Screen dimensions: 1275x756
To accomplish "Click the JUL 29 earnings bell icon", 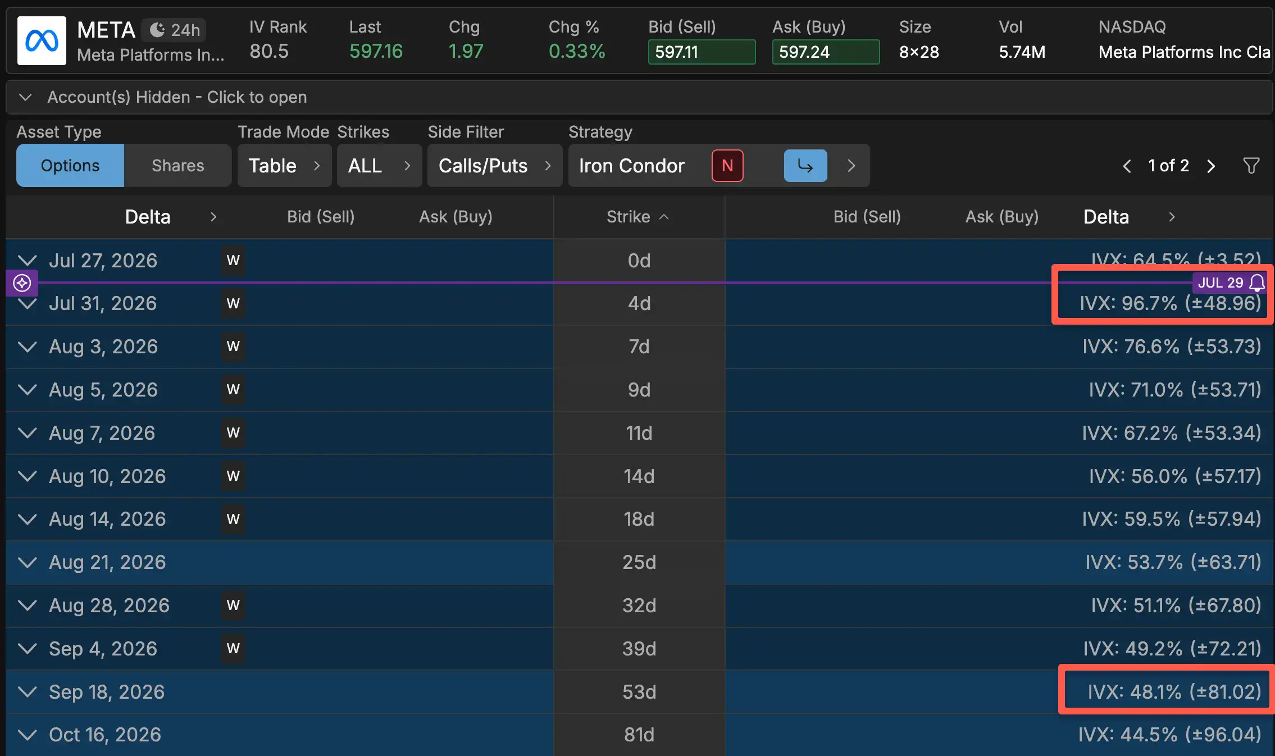I will [1257, 283].
